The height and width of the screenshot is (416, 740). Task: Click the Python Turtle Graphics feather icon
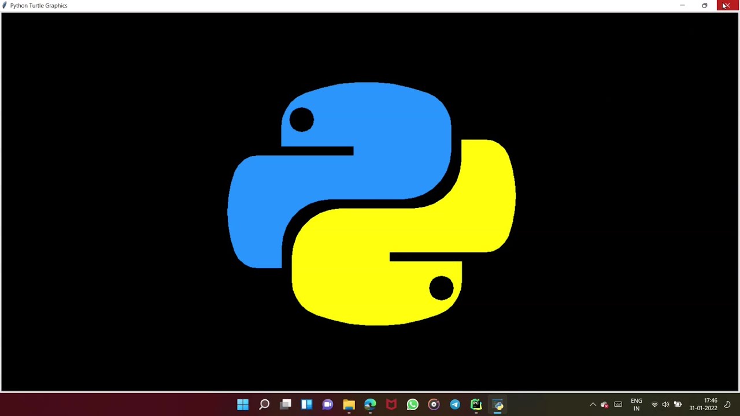(x=5, y=5)
